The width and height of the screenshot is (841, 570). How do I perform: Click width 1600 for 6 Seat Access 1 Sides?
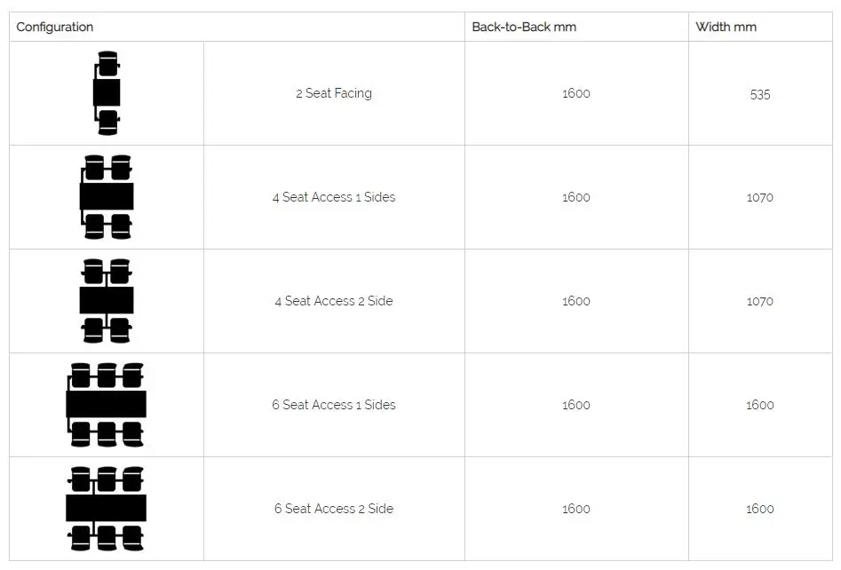[760, 405]
